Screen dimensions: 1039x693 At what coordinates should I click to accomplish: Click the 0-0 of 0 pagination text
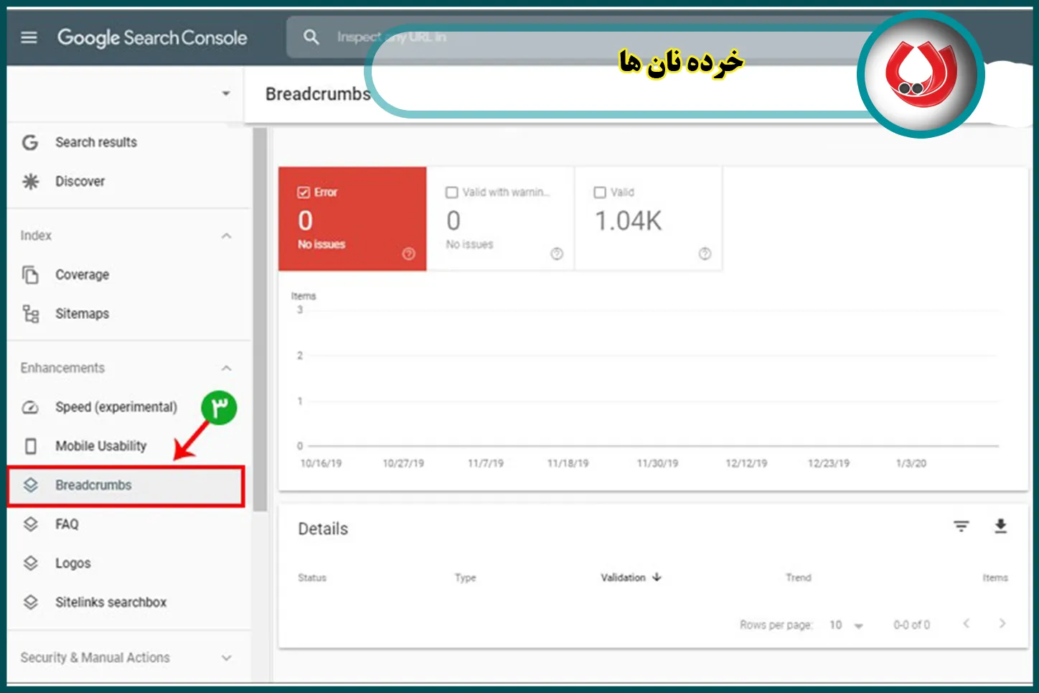pos(912,625)
